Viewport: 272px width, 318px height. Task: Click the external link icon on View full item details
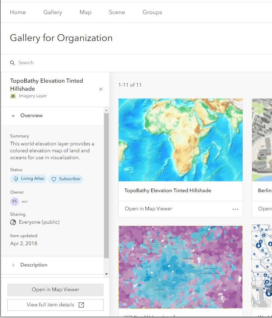81,305
